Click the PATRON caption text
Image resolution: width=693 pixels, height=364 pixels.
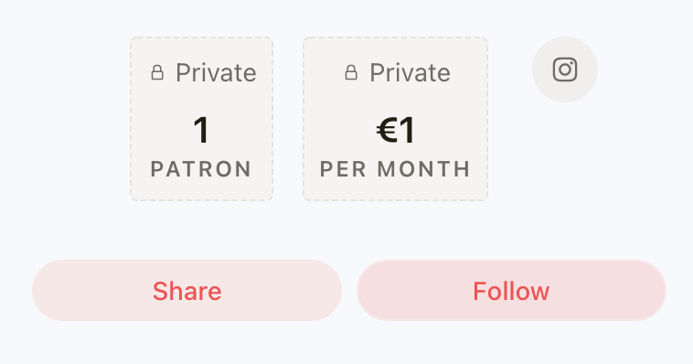(x=201, y=169)
